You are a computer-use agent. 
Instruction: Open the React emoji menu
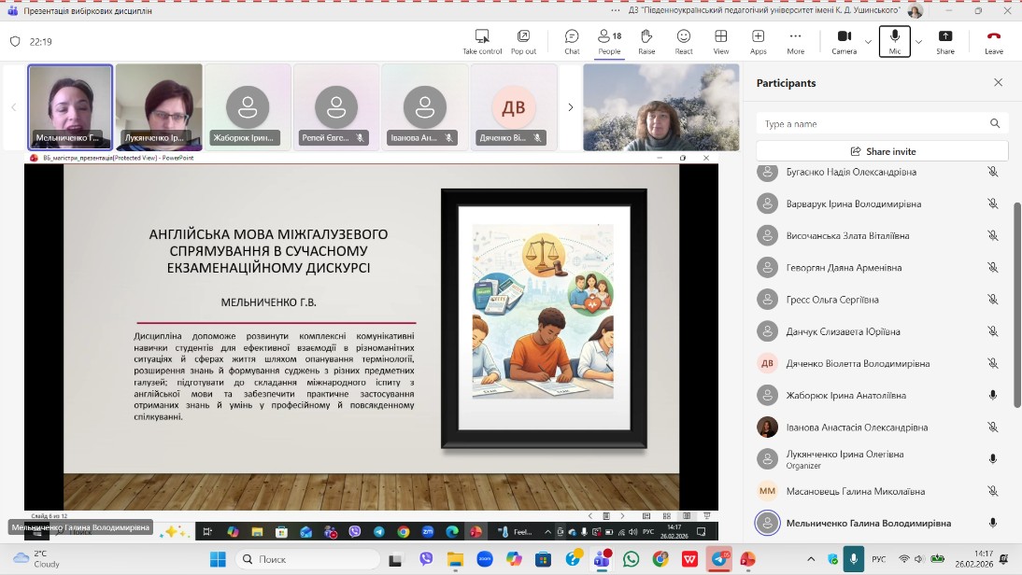coord(684,41)
